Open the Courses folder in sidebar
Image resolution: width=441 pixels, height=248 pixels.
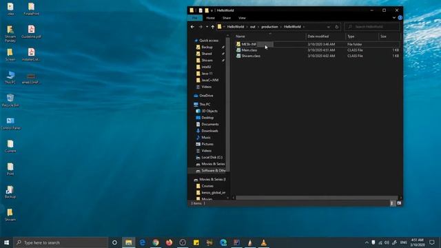207,186
